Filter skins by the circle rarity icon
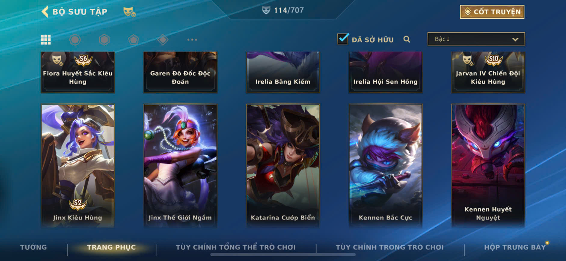This screenshot has width=566, height=261. point(75,40)
